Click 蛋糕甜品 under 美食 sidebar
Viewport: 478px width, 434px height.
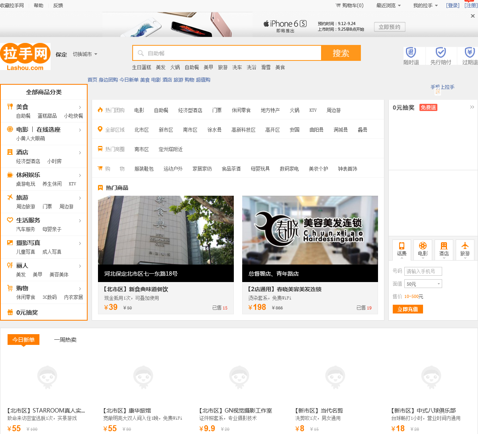[x=47, y=116]
